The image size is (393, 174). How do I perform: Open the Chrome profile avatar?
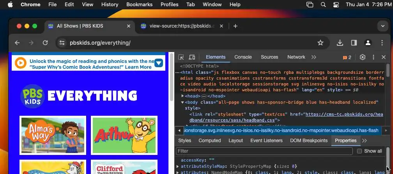[x=368, y=43]
